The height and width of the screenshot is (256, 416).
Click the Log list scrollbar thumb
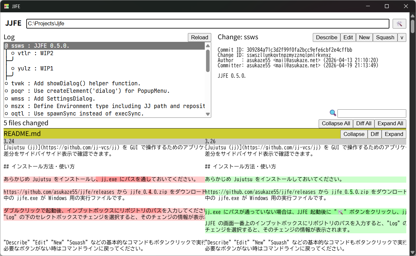(208, 61)
